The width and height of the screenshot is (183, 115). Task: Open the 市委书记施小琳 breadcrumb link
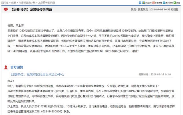click(x=27, y=3)
